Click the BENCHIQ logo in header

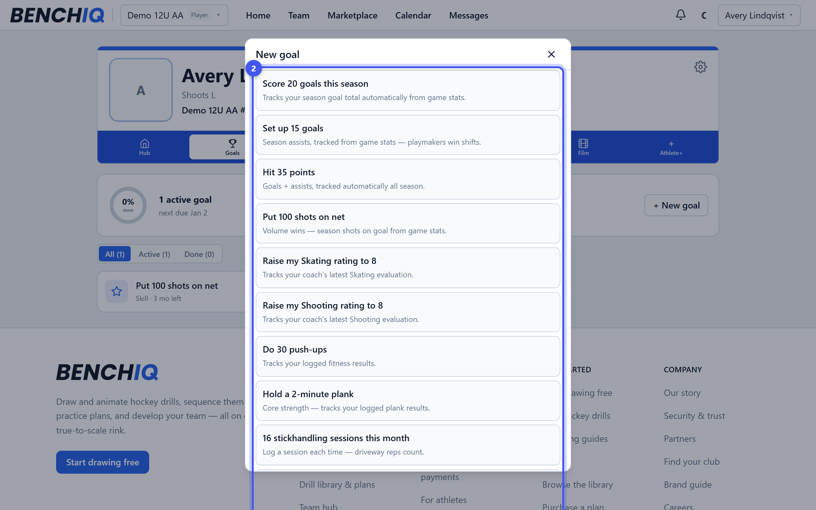click(57, 15)
